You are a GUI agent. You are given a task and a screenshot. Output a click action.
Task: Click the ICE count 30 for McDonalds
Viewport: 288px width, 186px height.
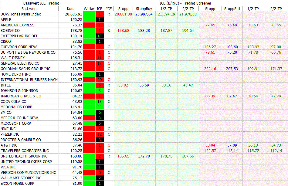[x=100, y=107]
